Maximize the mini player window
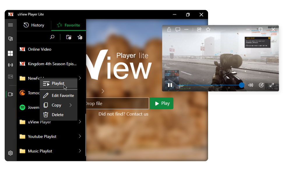 pos(261,29)
